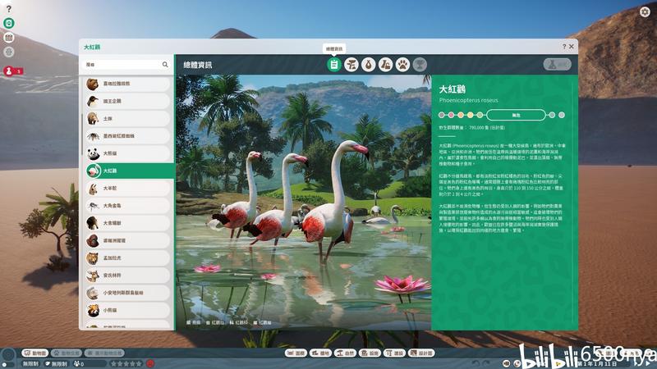Click the second 無限制 indicator
657x369 pixels.
[x=57, y=364]
